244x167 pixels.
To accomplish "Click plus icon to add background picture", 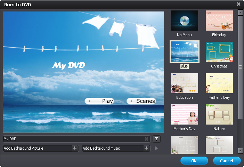I will click(75, 148).
